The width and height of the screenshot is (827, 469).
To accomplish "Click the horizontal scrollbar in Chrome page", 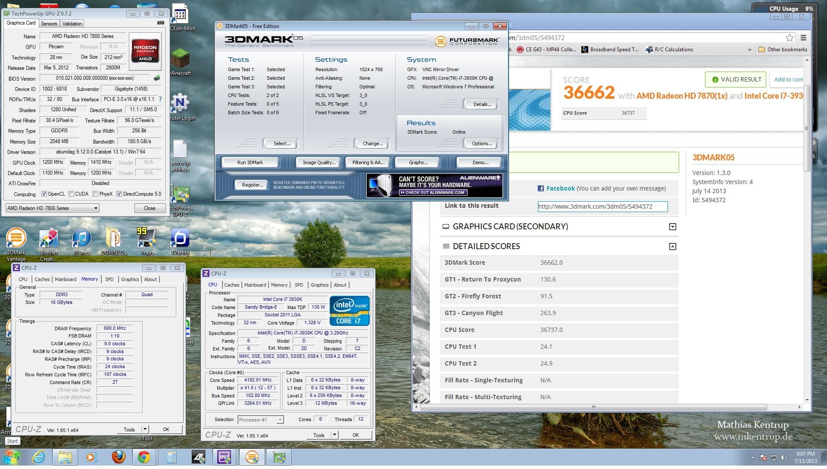I will click(x=593, y=407).
